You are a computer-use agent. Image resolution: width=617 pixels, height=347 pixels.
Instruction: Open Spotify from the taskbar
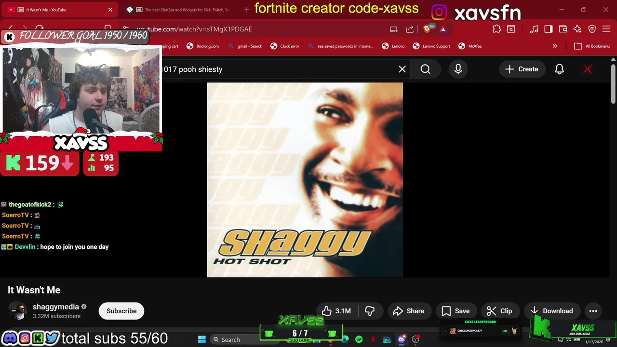point(359,340)
